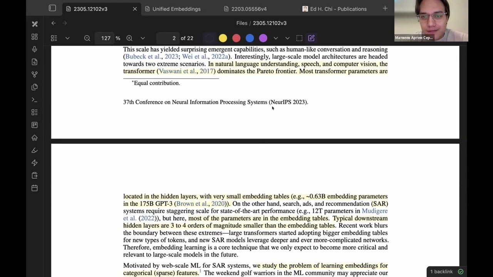
Task: Open the color palette dropdown chevron
Action: (x=276, y=38)
